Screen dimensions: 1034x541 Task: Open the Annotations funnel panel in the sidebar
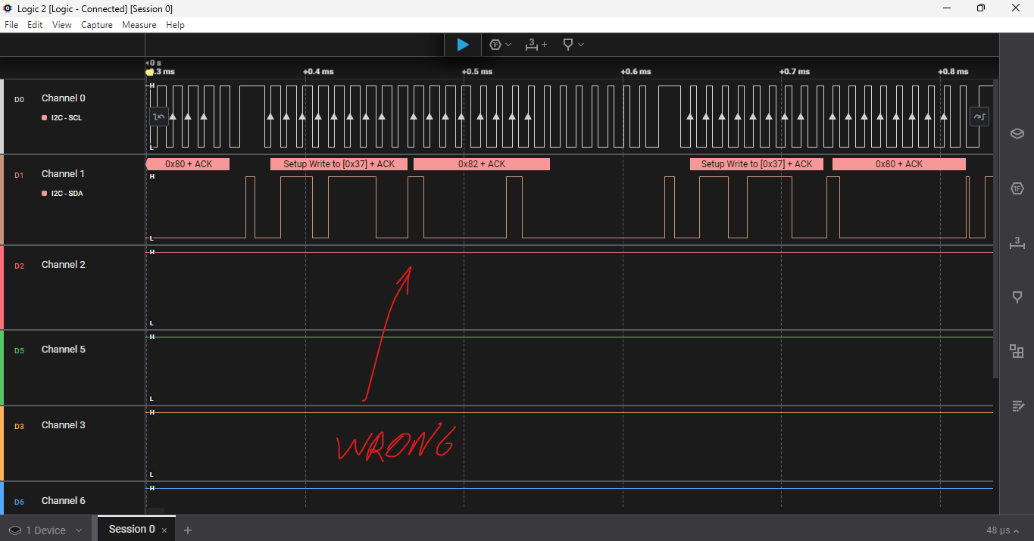click(1017, 297)
